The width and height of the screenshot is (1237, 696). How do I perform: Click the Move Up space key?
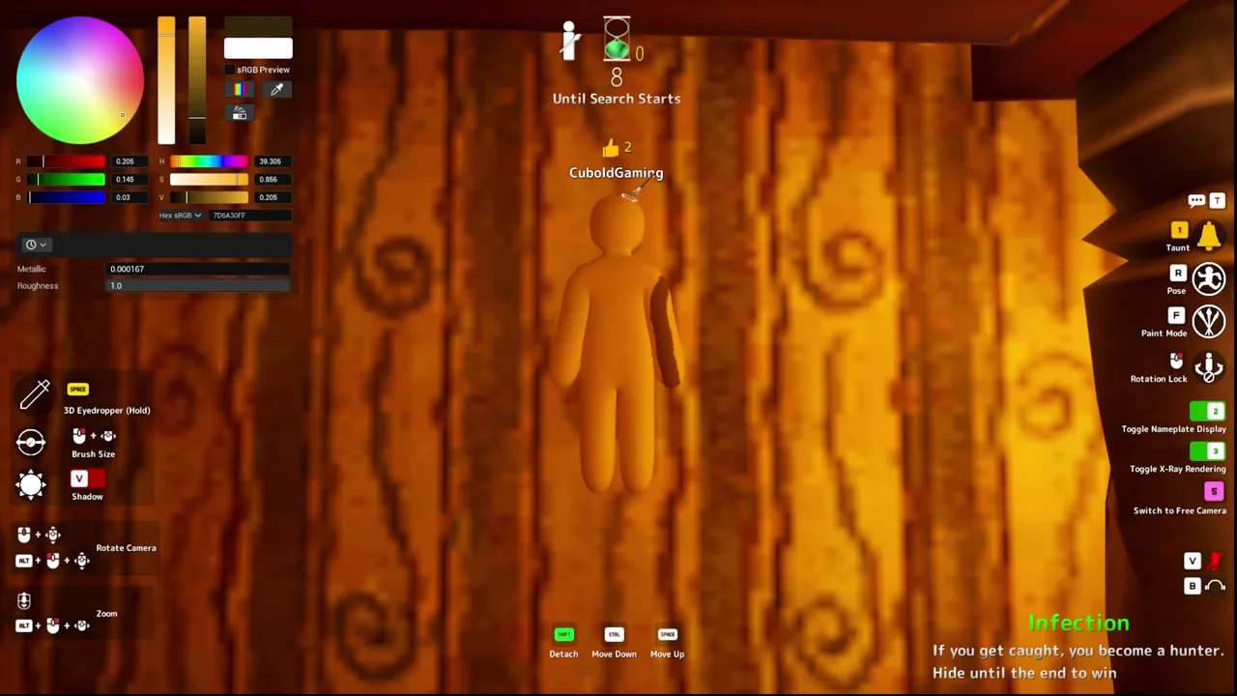coord(667,634)
